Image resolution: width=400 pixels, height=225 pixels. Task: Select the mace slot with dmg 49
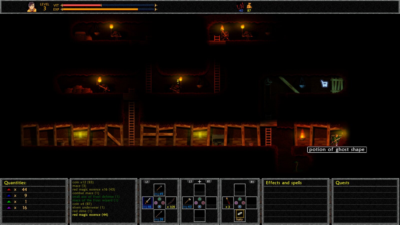point(159,190)
